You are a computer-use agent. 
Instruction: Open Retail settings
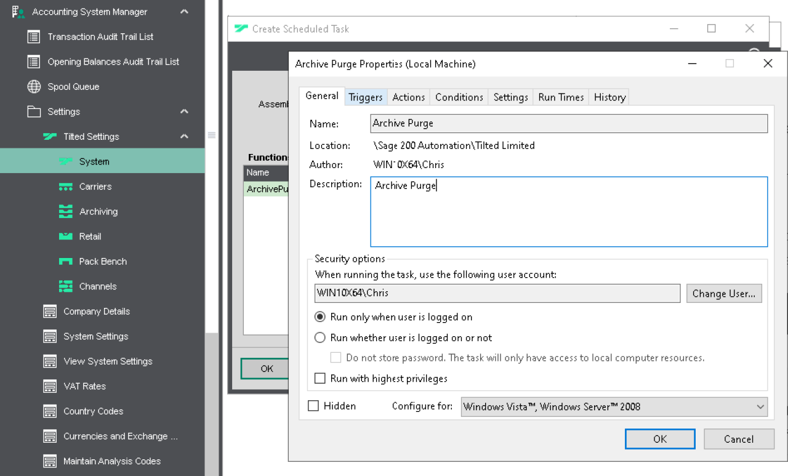tap(90, 236)
